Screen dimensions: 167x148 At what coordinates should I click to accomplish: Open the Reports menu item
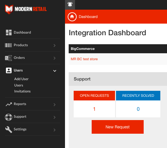(x=20, y=104)
